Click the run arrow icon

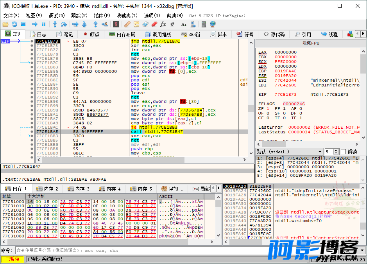click(35, 24)
